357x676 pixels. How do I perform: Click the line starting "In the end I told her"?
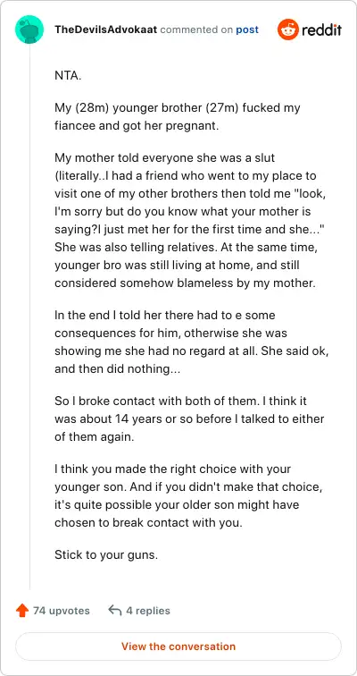click(x=165, y=315)
